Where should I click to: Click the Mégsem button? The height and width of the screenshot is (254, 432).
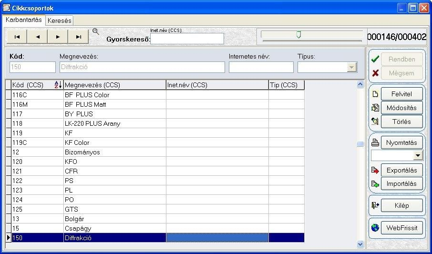(401, 73)
